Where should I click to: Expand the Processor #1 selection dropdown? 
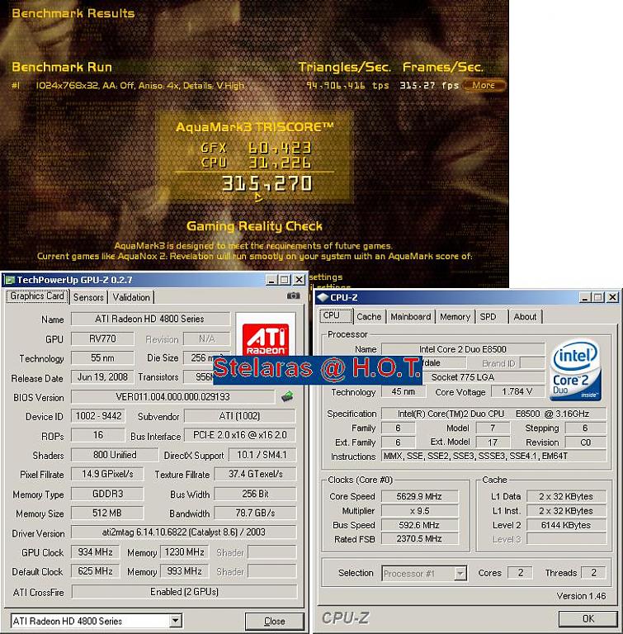[x=460, y=574]
